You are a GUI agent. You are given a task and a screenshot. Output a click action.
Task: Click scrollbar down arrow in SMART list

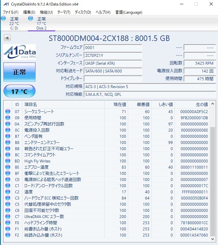point(212,239)
